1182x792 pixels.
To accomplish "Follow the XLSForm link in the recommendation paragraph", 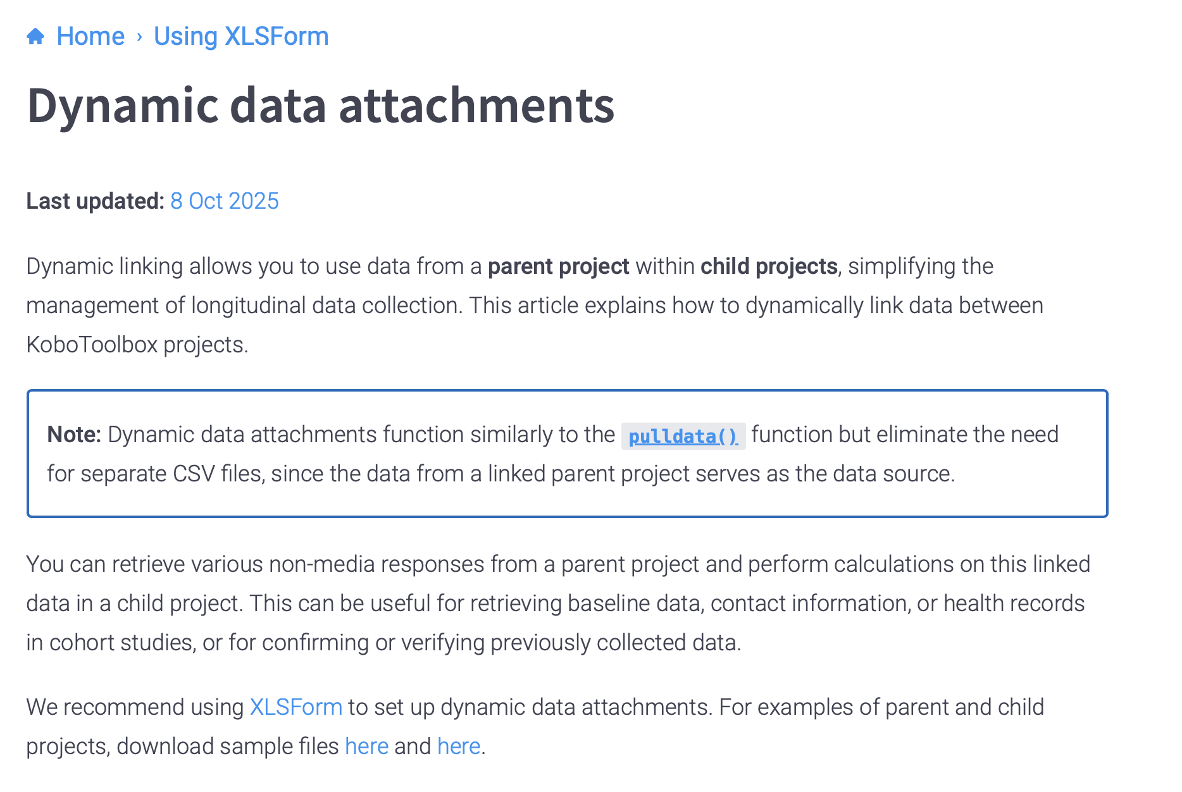I will pyautogui.click(x=295, y=707).
